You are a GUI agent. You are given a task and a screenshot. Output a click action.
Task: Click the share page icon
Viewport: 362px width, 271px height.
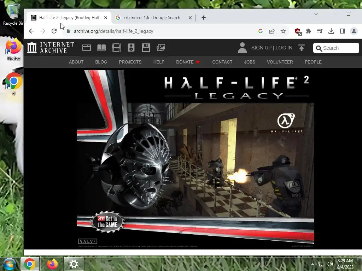(x=272, y=31)
